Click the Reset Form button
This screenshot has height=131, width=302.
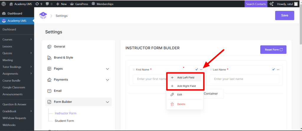[273, 50]
